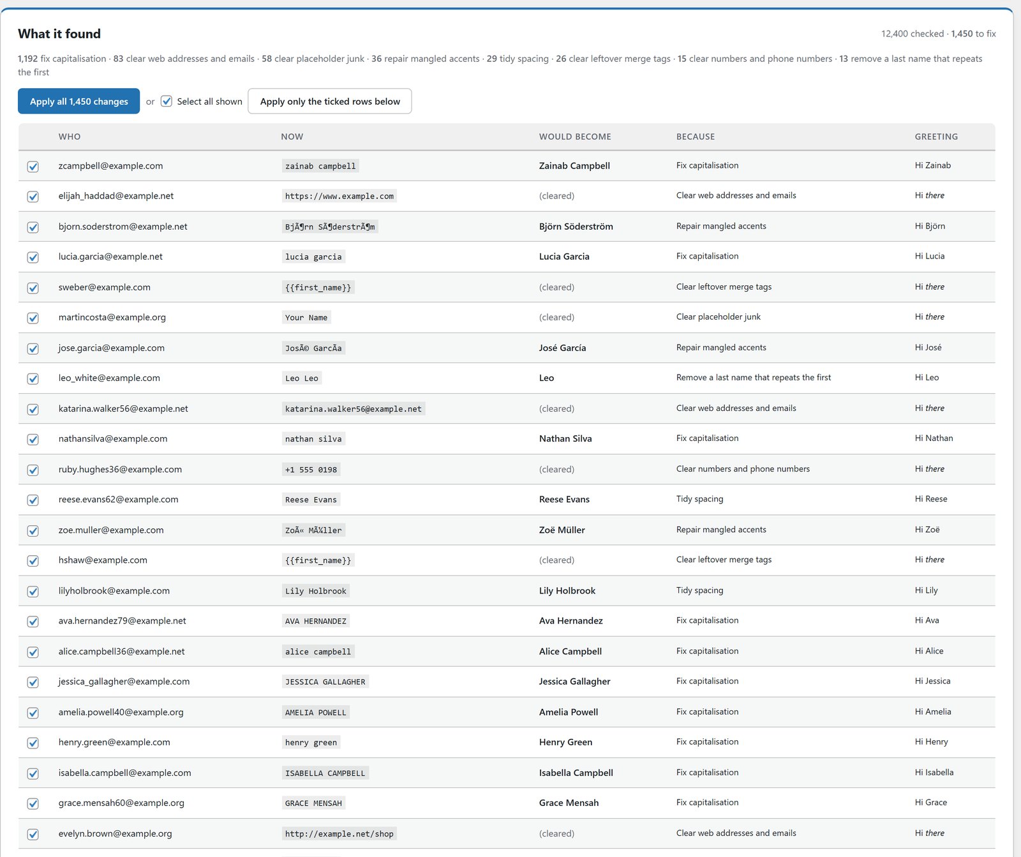Untick the leo_white@example.com row checkbox

pyautogui.click(x=33, y=378)
